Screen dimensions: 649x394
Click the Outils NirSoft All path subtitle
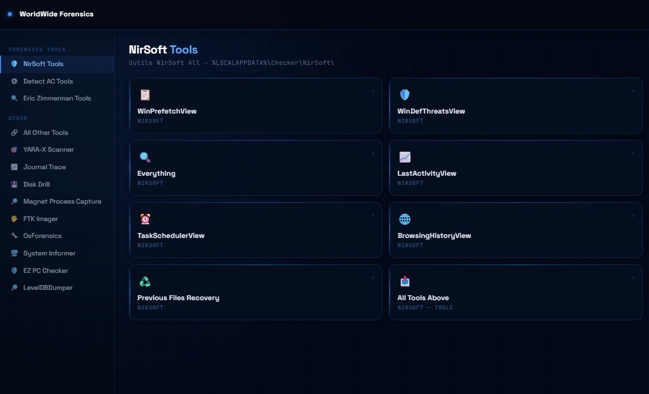231,63
